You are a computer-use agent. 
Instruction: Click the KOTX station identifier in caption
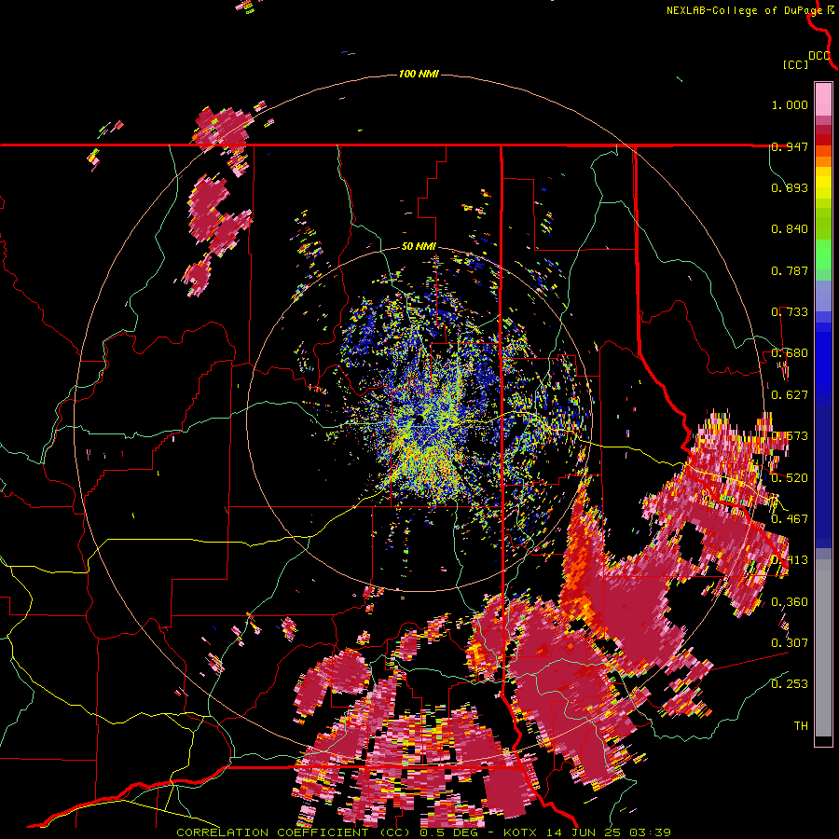tap(522, 832)
